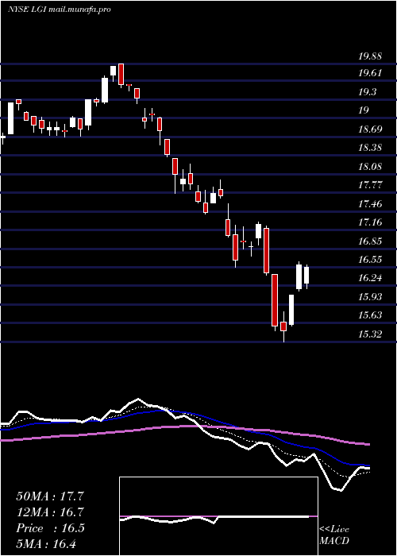Click the 19 price axis label
Image resolution: width=397 pixels, height=556 pixels.
coord(364,110)
